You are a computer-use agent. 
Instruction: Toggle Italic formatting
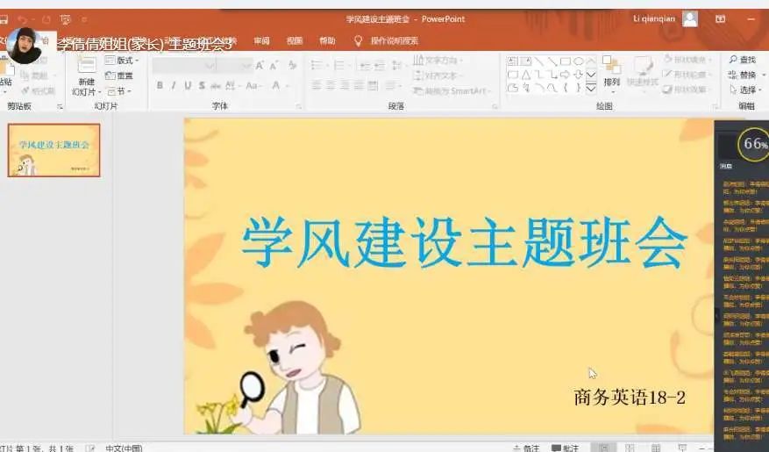coord(174,85)
